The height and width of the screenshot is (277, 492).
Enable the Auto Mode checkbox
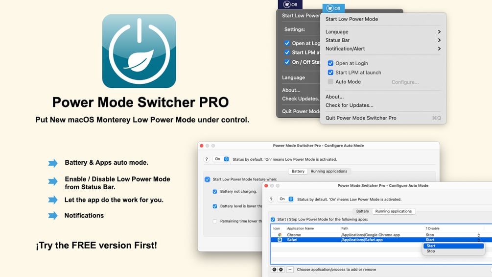330,82
